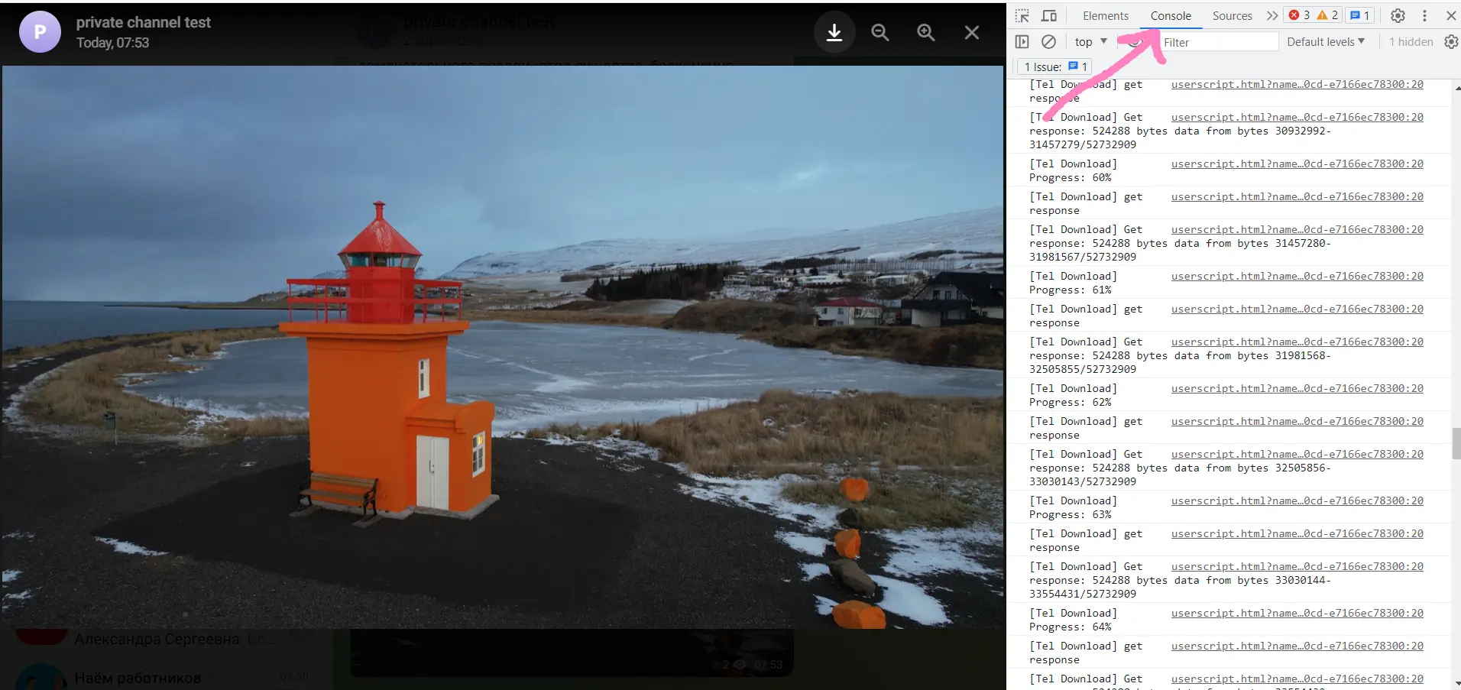Open the Default levels dropdown
1461x690 pixels.
click(x=1326, y=42)
